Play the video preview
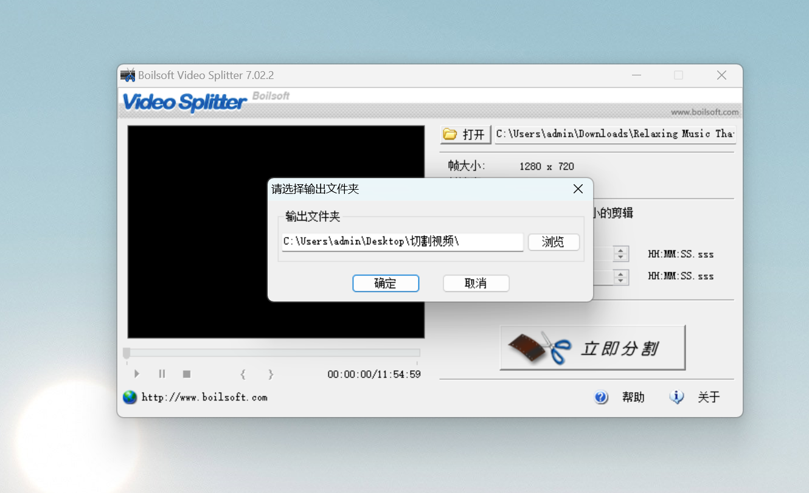 pyautogui.click(x=137, y=374)
